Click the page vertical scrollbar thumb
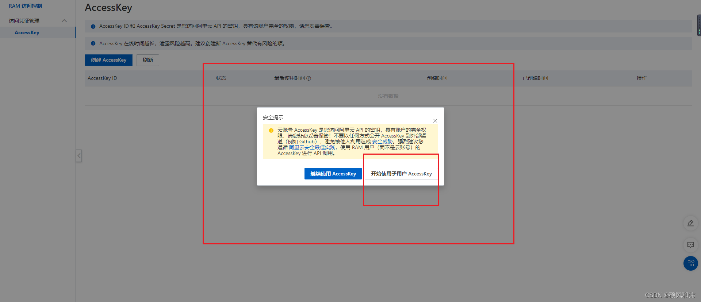Viewport: 701px width, 302px height. click(x=699, y=26)
